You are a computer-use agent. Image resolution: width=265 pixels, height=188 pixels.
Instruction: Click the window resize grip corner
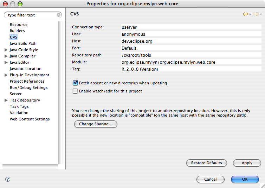click(262, 186)
